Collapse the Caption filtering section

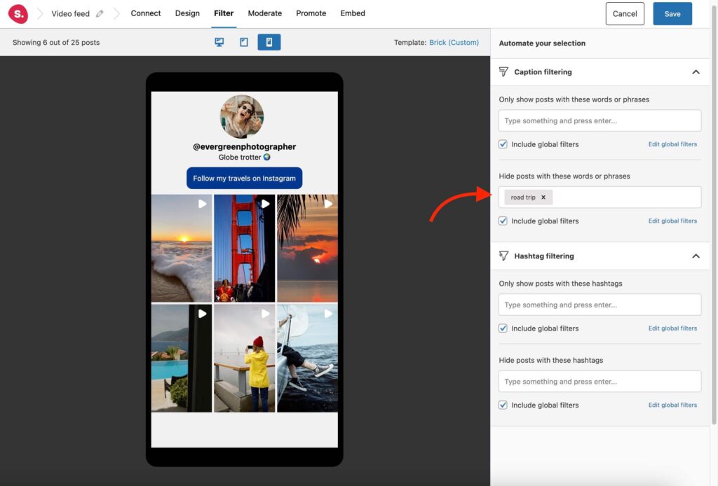pos(696,71)
